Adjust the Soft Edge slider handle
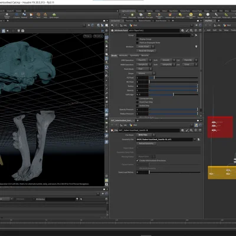The height and width of the screenshot is (236, 236). coord(173,94)
